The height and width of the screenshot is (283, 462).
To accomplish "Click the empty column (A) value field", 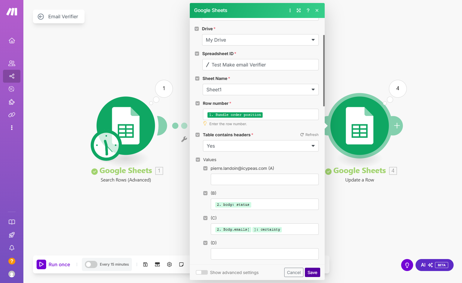I will pyautogui.click(x=265, y=179).
